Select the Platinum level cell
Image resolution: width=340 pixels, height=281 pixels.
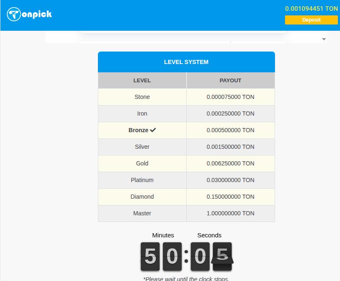[142, 180]
